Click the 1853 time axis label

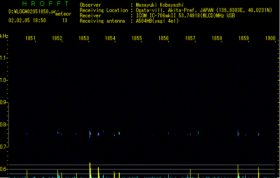(84, 38)
